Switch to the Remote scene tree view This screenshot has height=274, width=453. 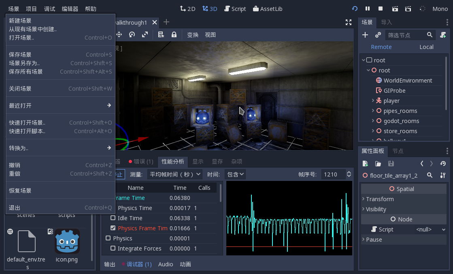381,47
